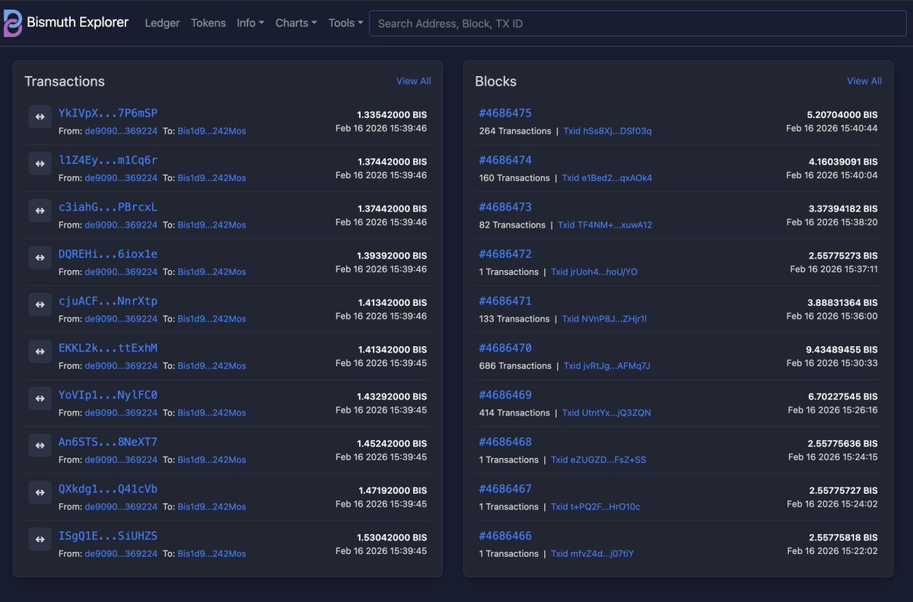Click the Bismuth Explorer logo icon
913x602 pixels.
pyautogui.click(x=13, y=23)
